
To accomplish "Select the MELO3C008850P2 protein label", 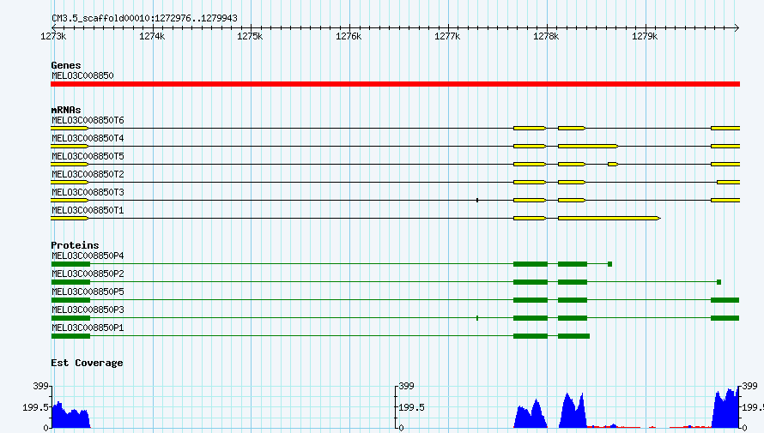I will [88, 274].
